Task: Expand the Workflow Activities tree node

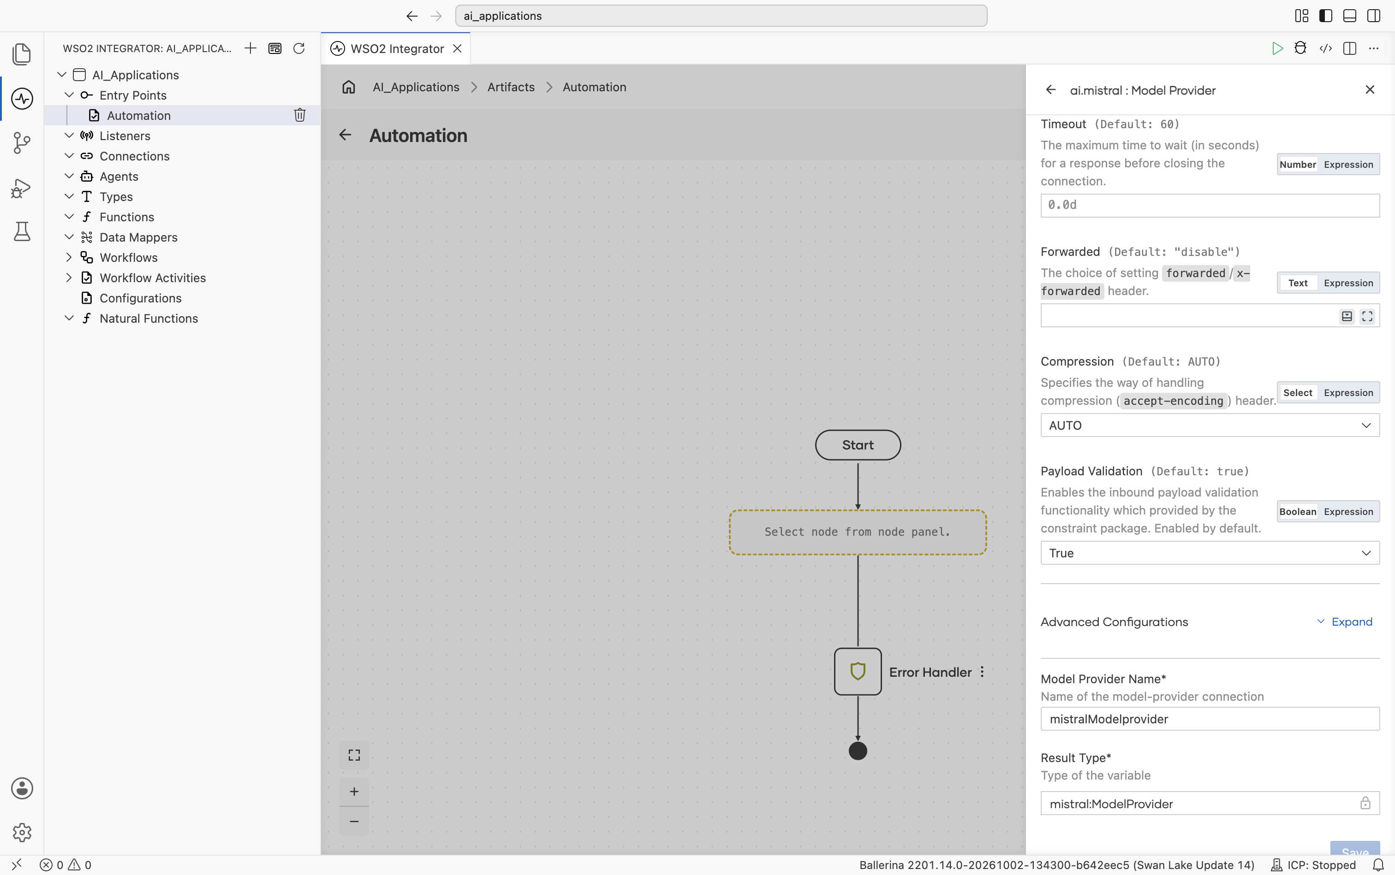Action: 69,277
